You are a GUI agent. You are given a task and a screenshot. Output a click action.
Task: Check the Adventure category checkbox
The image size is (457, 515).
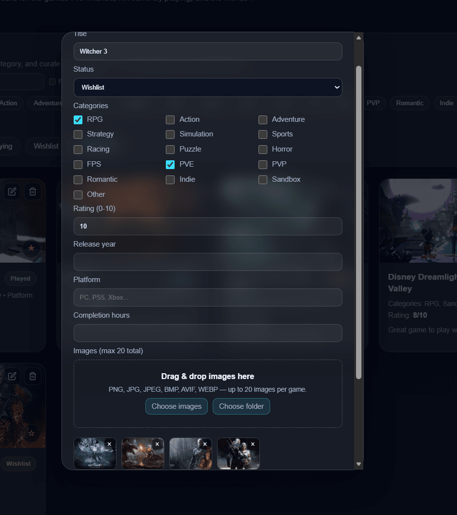(x=263, y=119)
